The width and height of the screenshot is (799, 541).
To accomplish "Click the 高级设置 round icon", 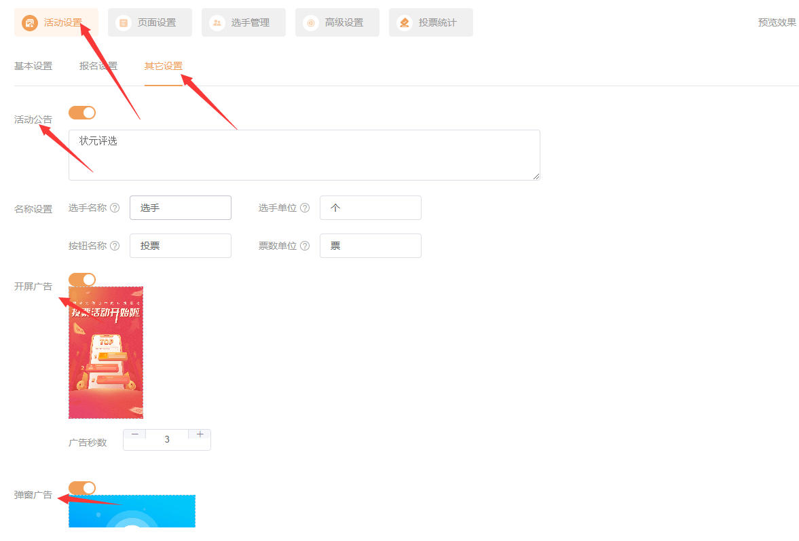I will click(x=311, y=22).
